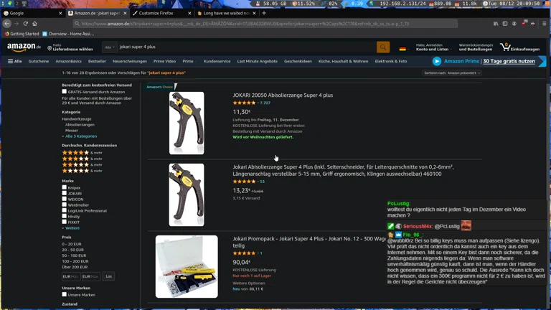Open the Alle search category dropdown

coord(110,47)
